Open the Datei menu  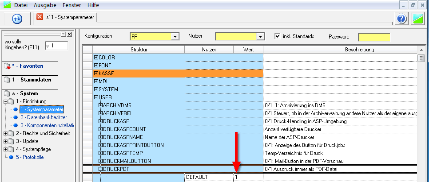tap(22, 5)
